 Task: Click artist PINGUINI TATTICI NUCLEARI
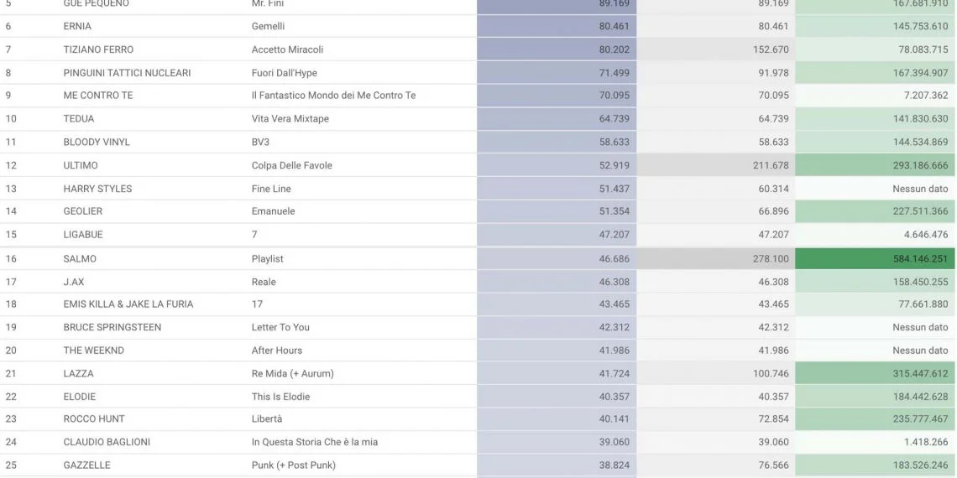(x=127, y=73)
